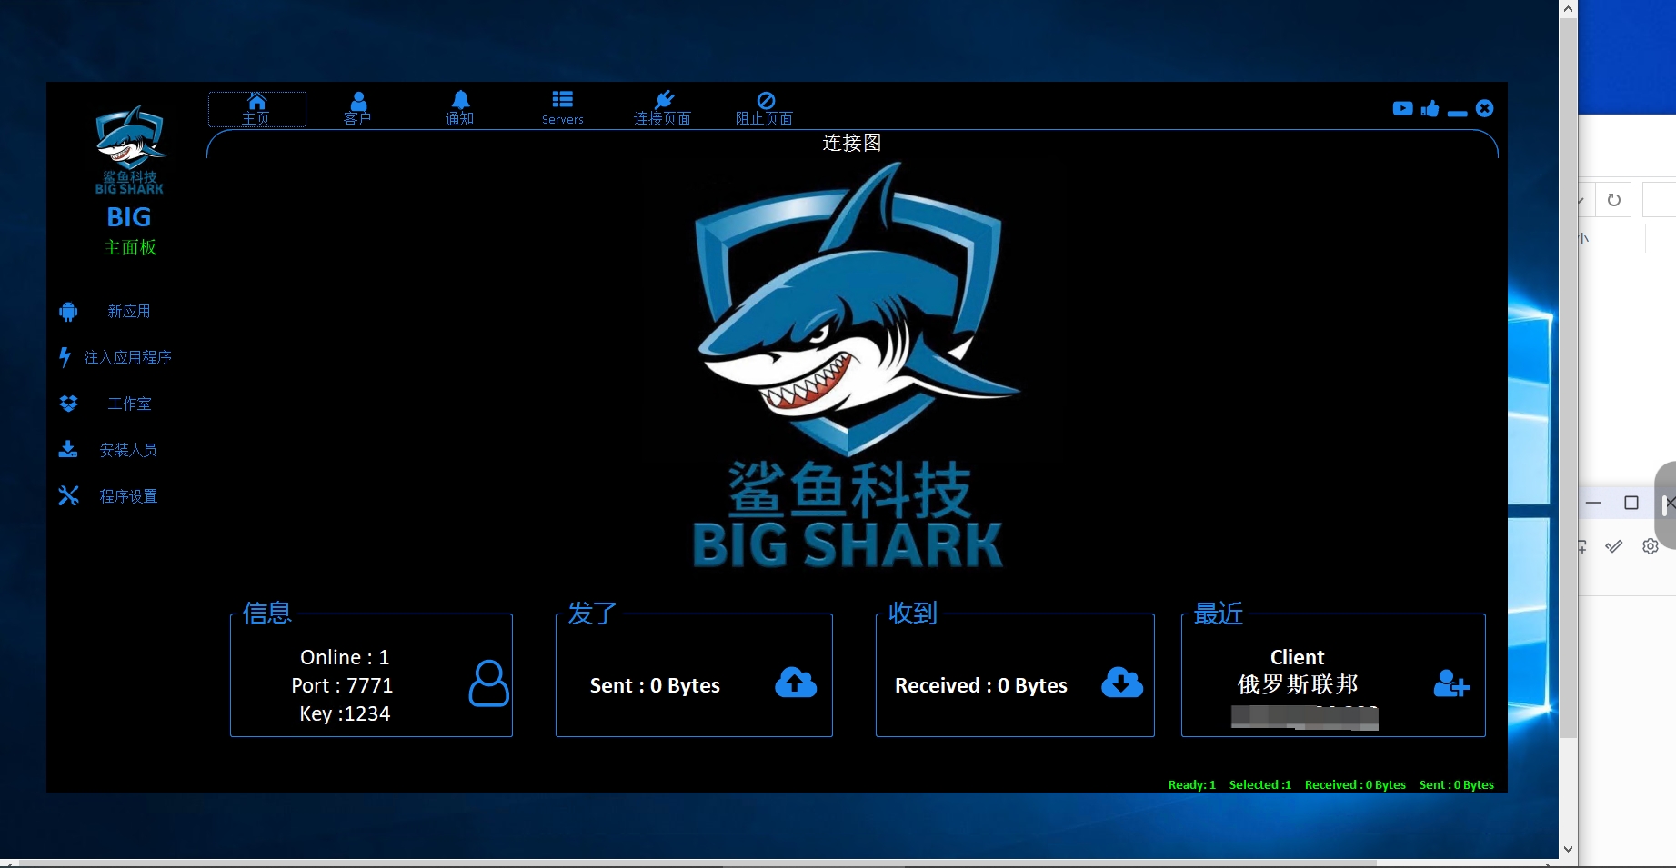Click 'Sent : 0 Bytes' in status bar
Screen dimensions: 1676x868
click(x=1457, y=785)
